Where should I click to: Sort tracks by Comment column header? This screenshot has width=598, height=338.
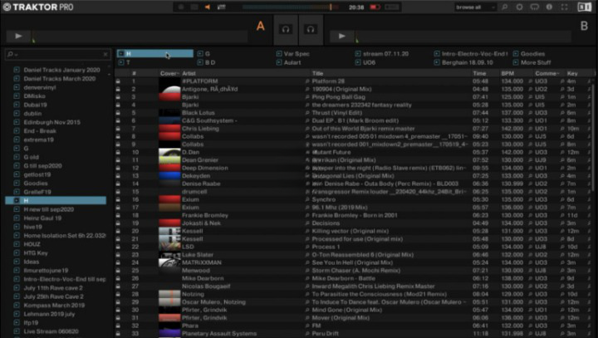(x=547, y=73)
